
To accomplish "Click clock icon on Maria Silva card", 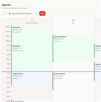I will coord(13,30).
